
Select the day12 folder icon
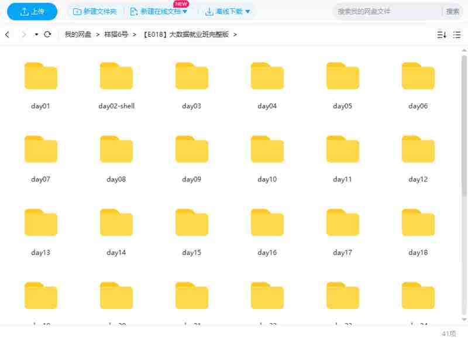(418, 149)
